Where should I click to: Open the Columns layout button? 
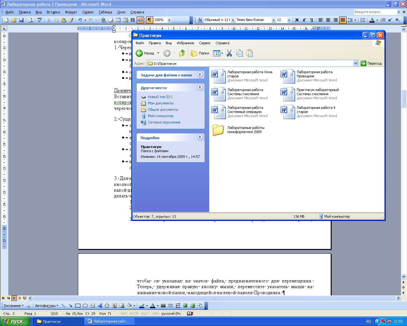point(133,20)
